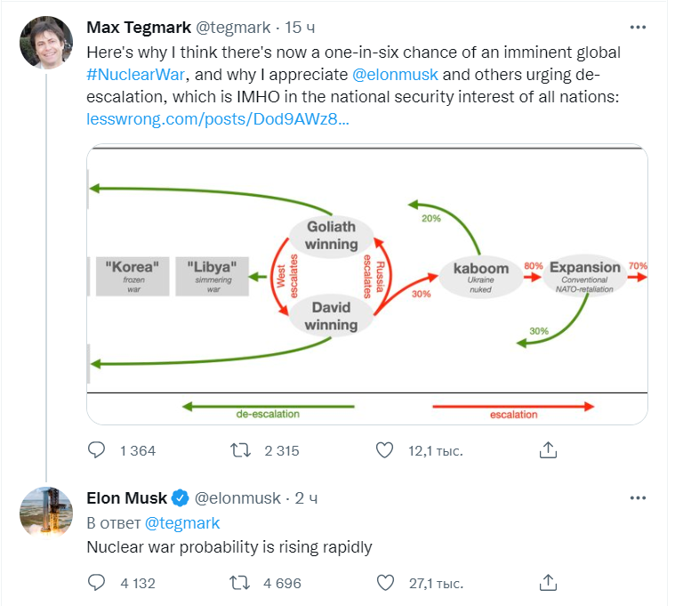The image size is (675, 606).
Task: Reply to Elon Musk's tweet
Action: coord(96,583)
